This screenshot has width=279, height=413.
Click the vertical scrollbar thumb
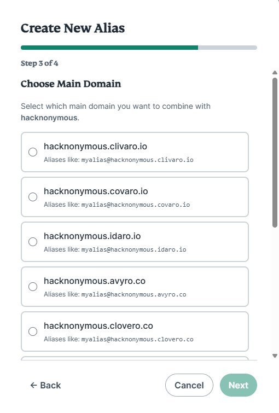[x=275, y=152]
